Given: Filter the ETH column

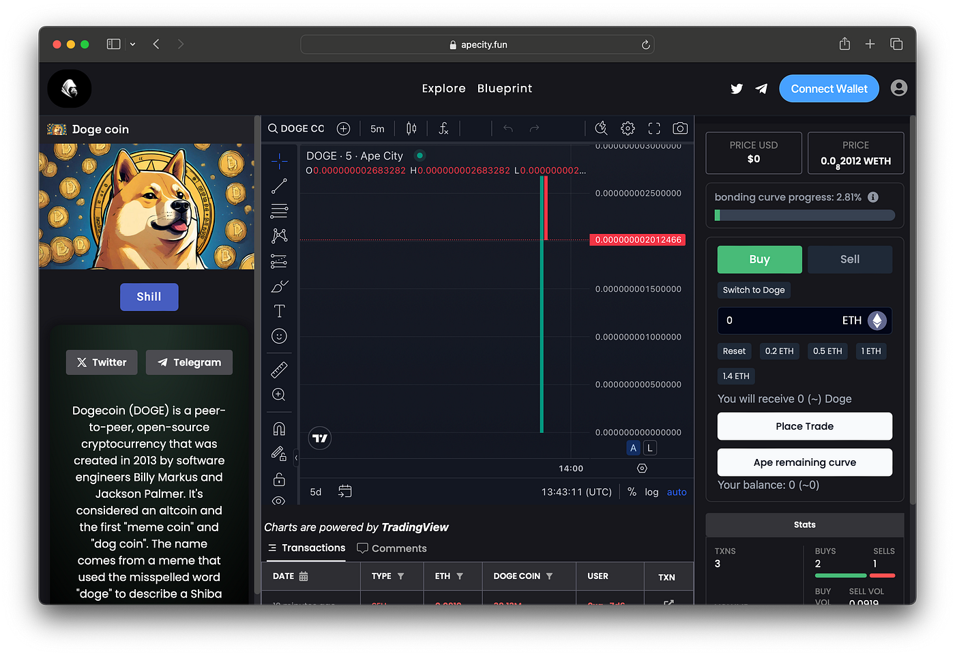Looking at the screenshot, I should 460,576.
